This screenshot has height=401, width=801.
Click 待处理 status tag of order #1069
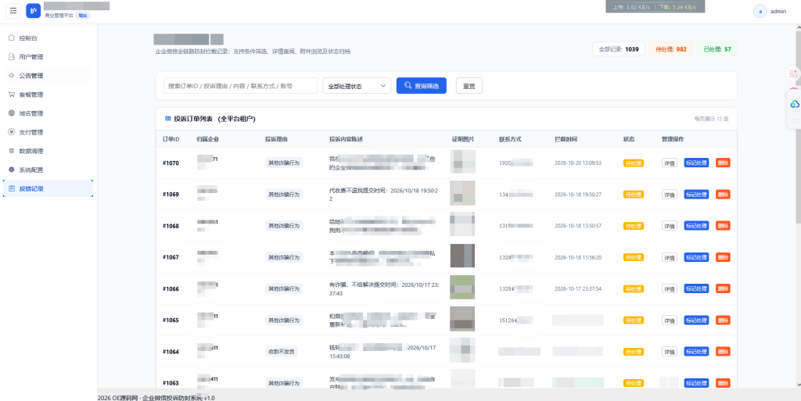pyautogui.click(x=634, y=195)
